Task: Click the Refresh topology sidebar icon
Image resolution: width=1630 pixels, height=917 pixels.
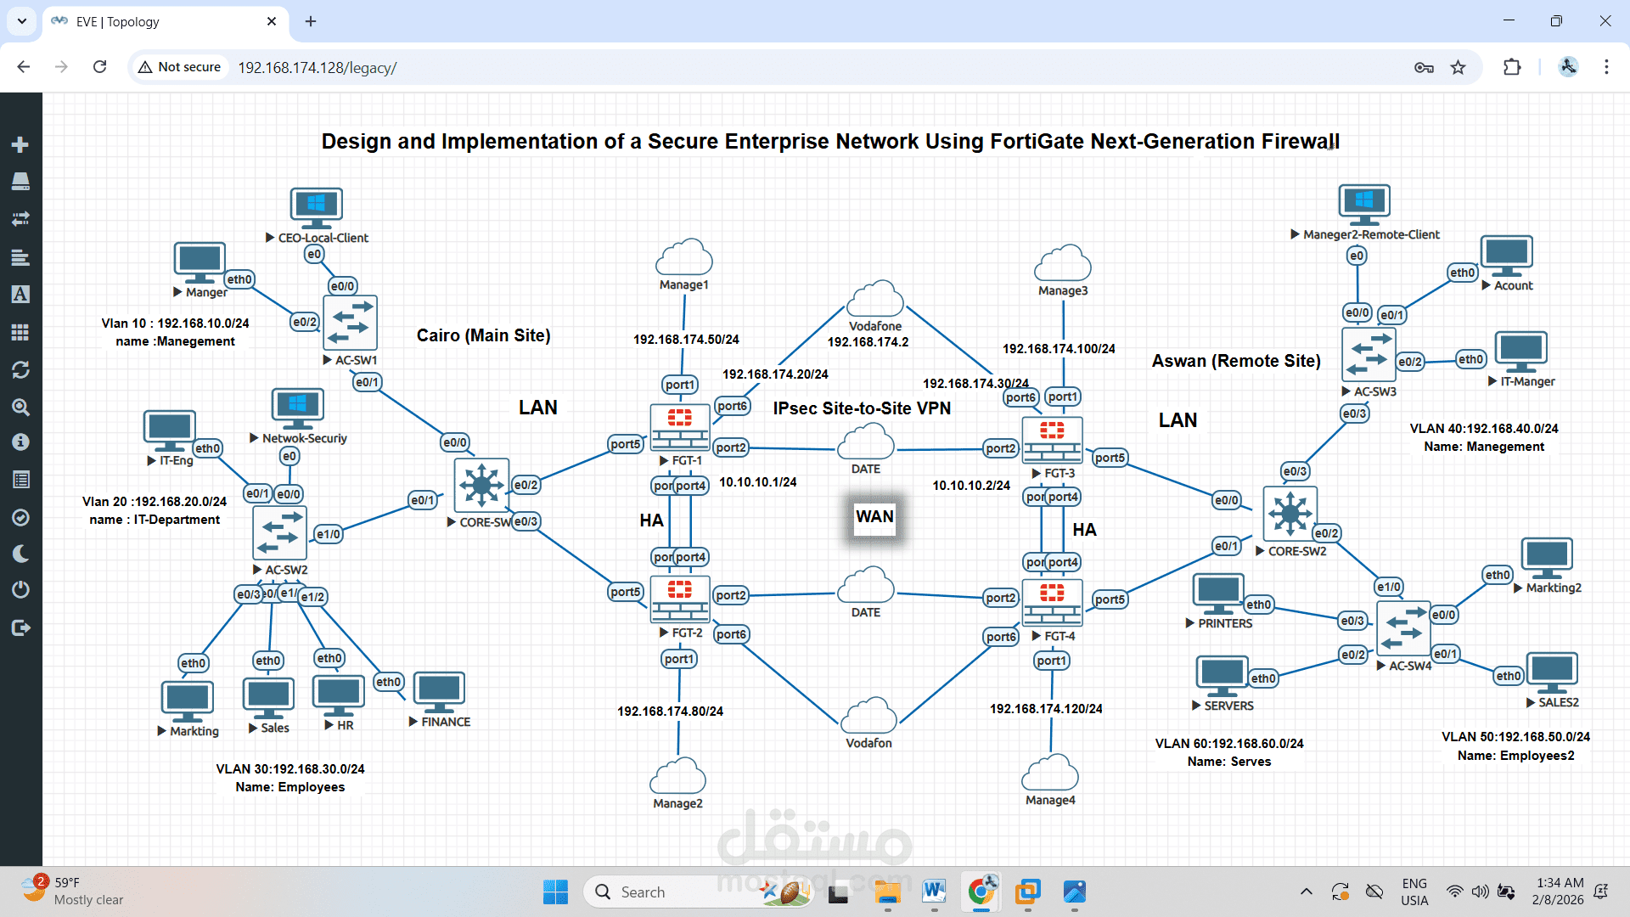Action: pyautogui.click(x=20, y=370)
